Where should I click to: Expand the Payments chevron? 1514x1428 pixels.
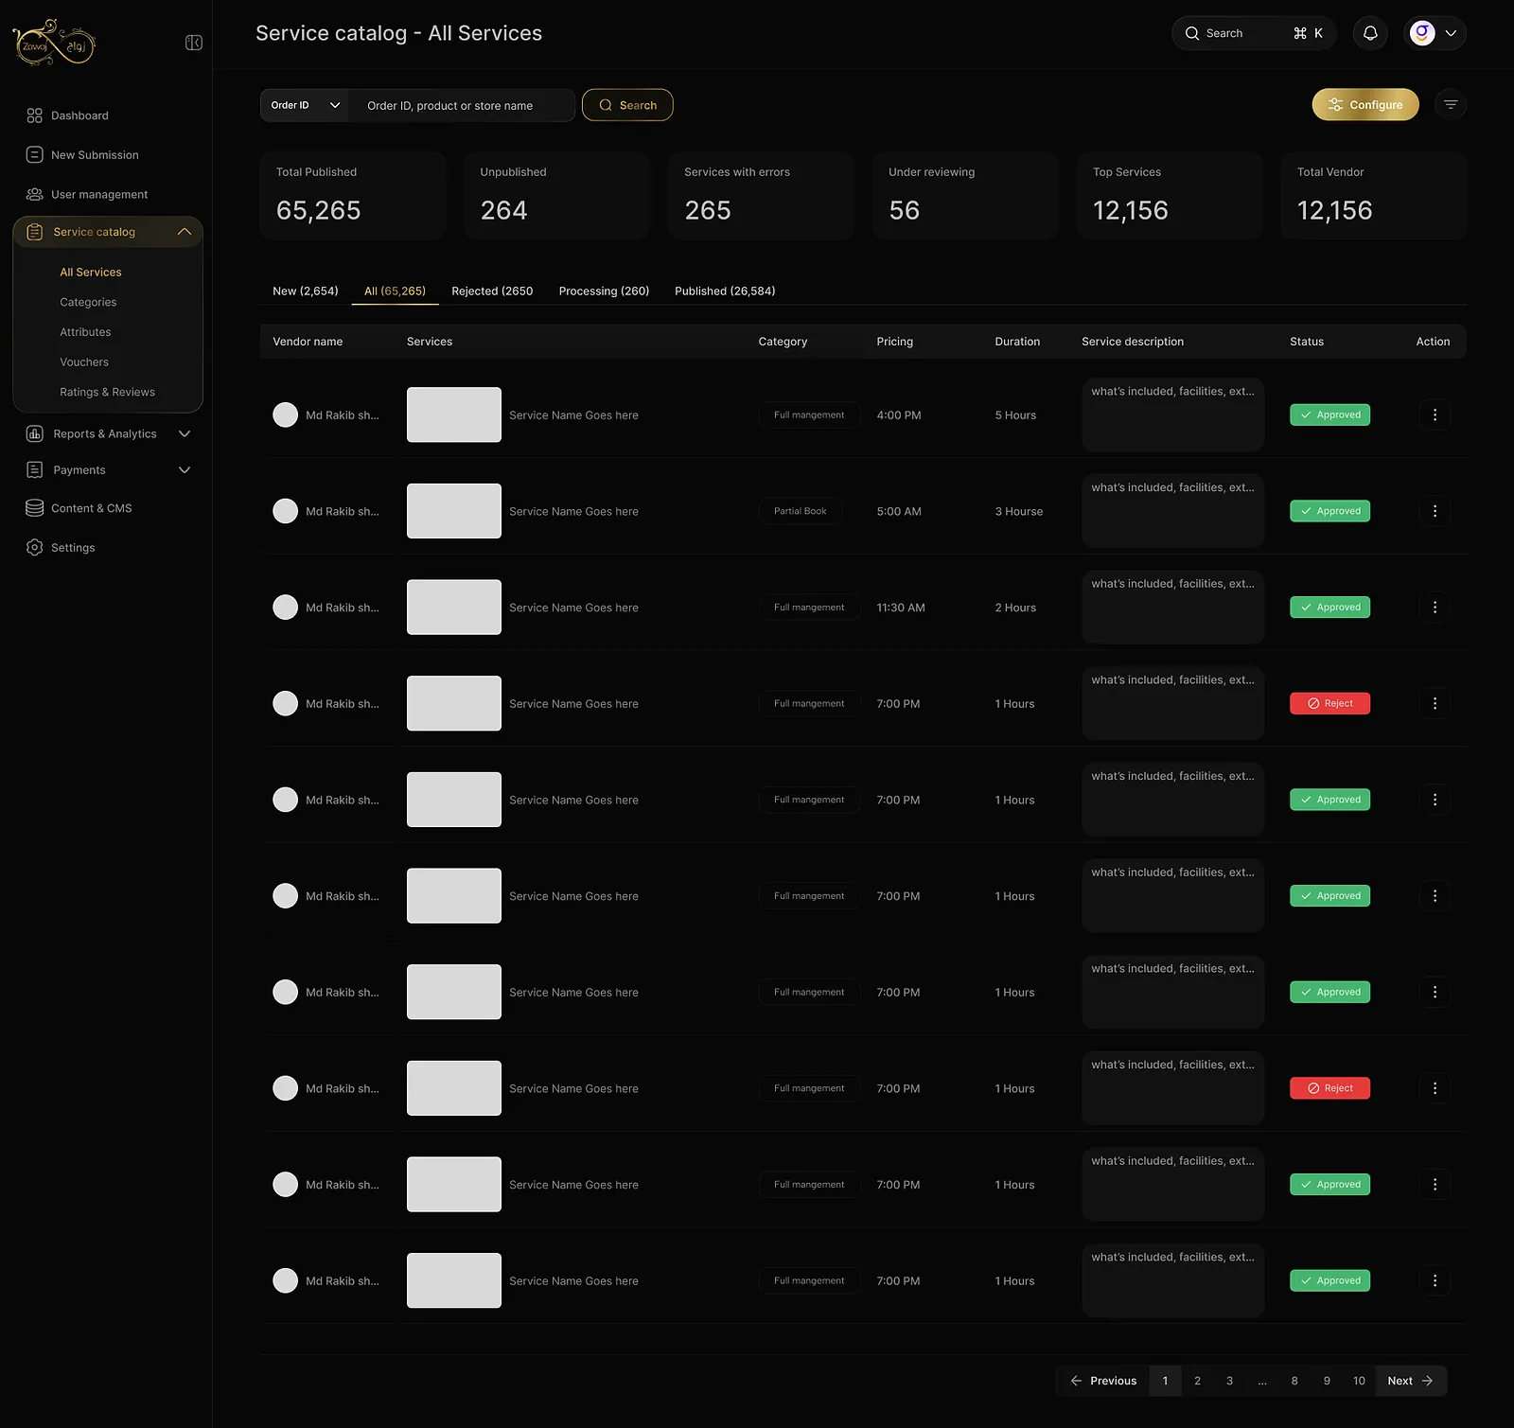185,470
